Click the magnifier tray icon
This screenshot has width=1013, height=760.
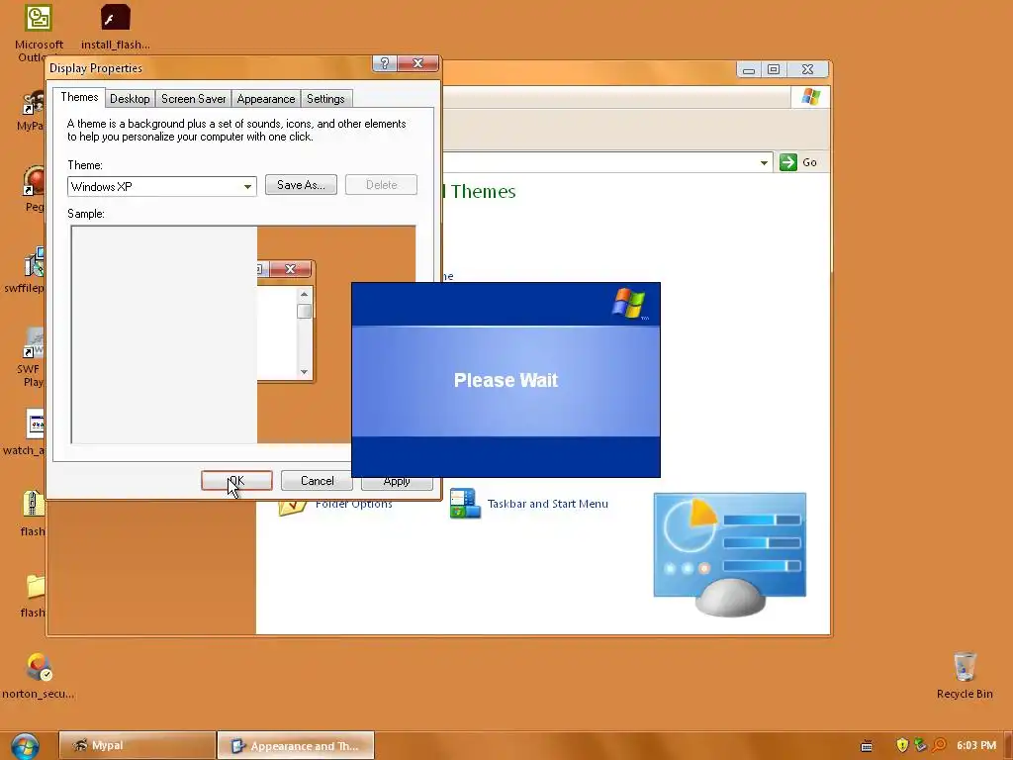[x=940, y=745]
